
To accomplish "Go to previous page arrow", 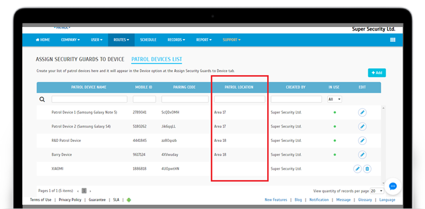I will coord(78,191).
